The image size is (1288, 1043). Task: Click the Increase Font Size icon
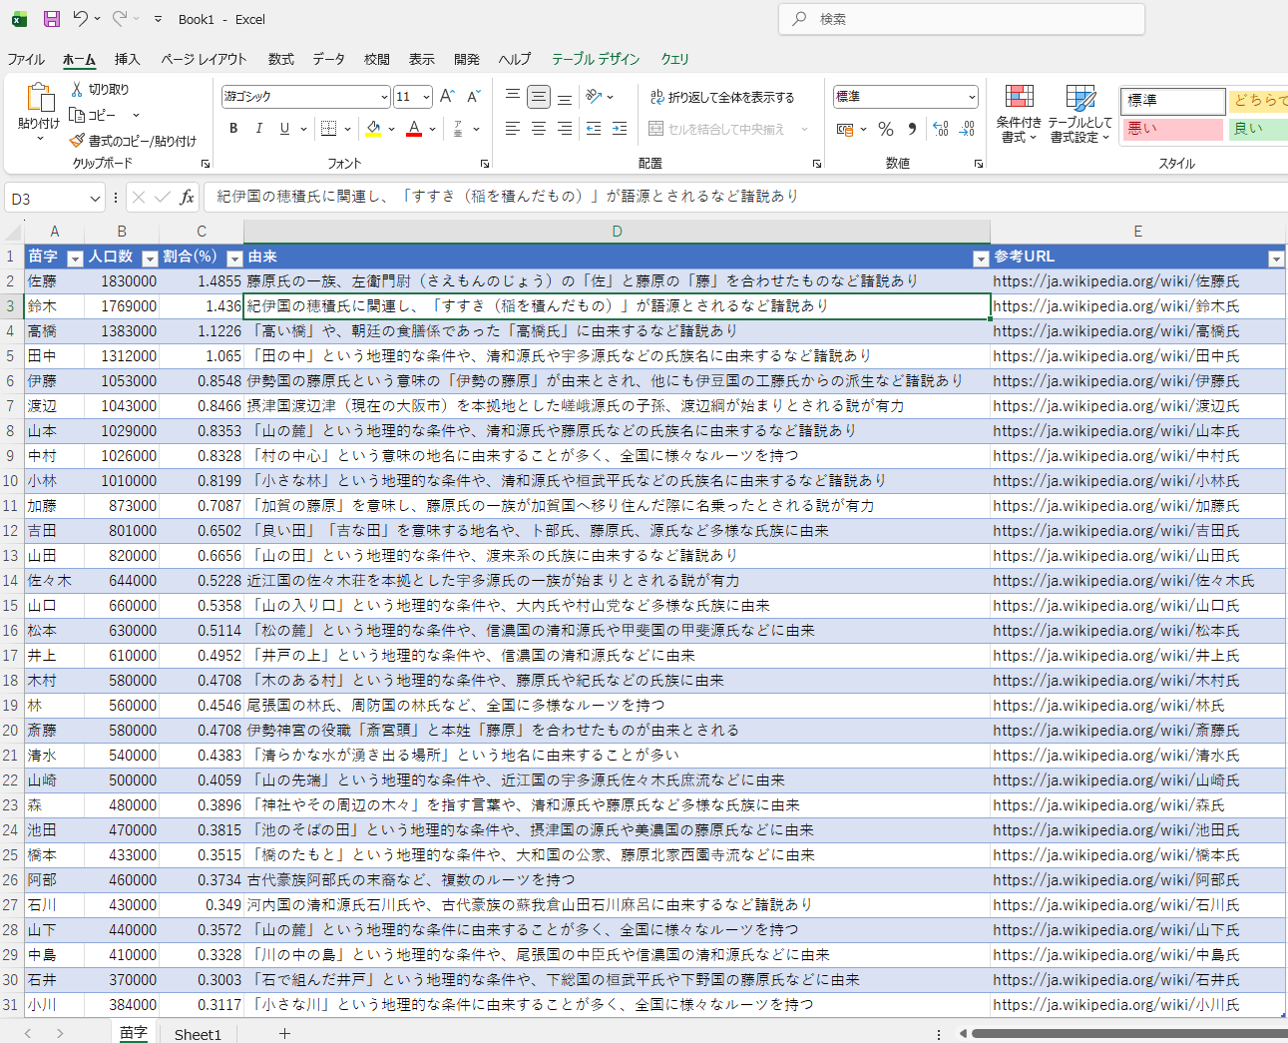[x=447, y=97]
